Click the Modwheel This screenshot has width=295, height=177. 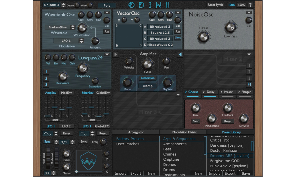[x=56, y=158]
